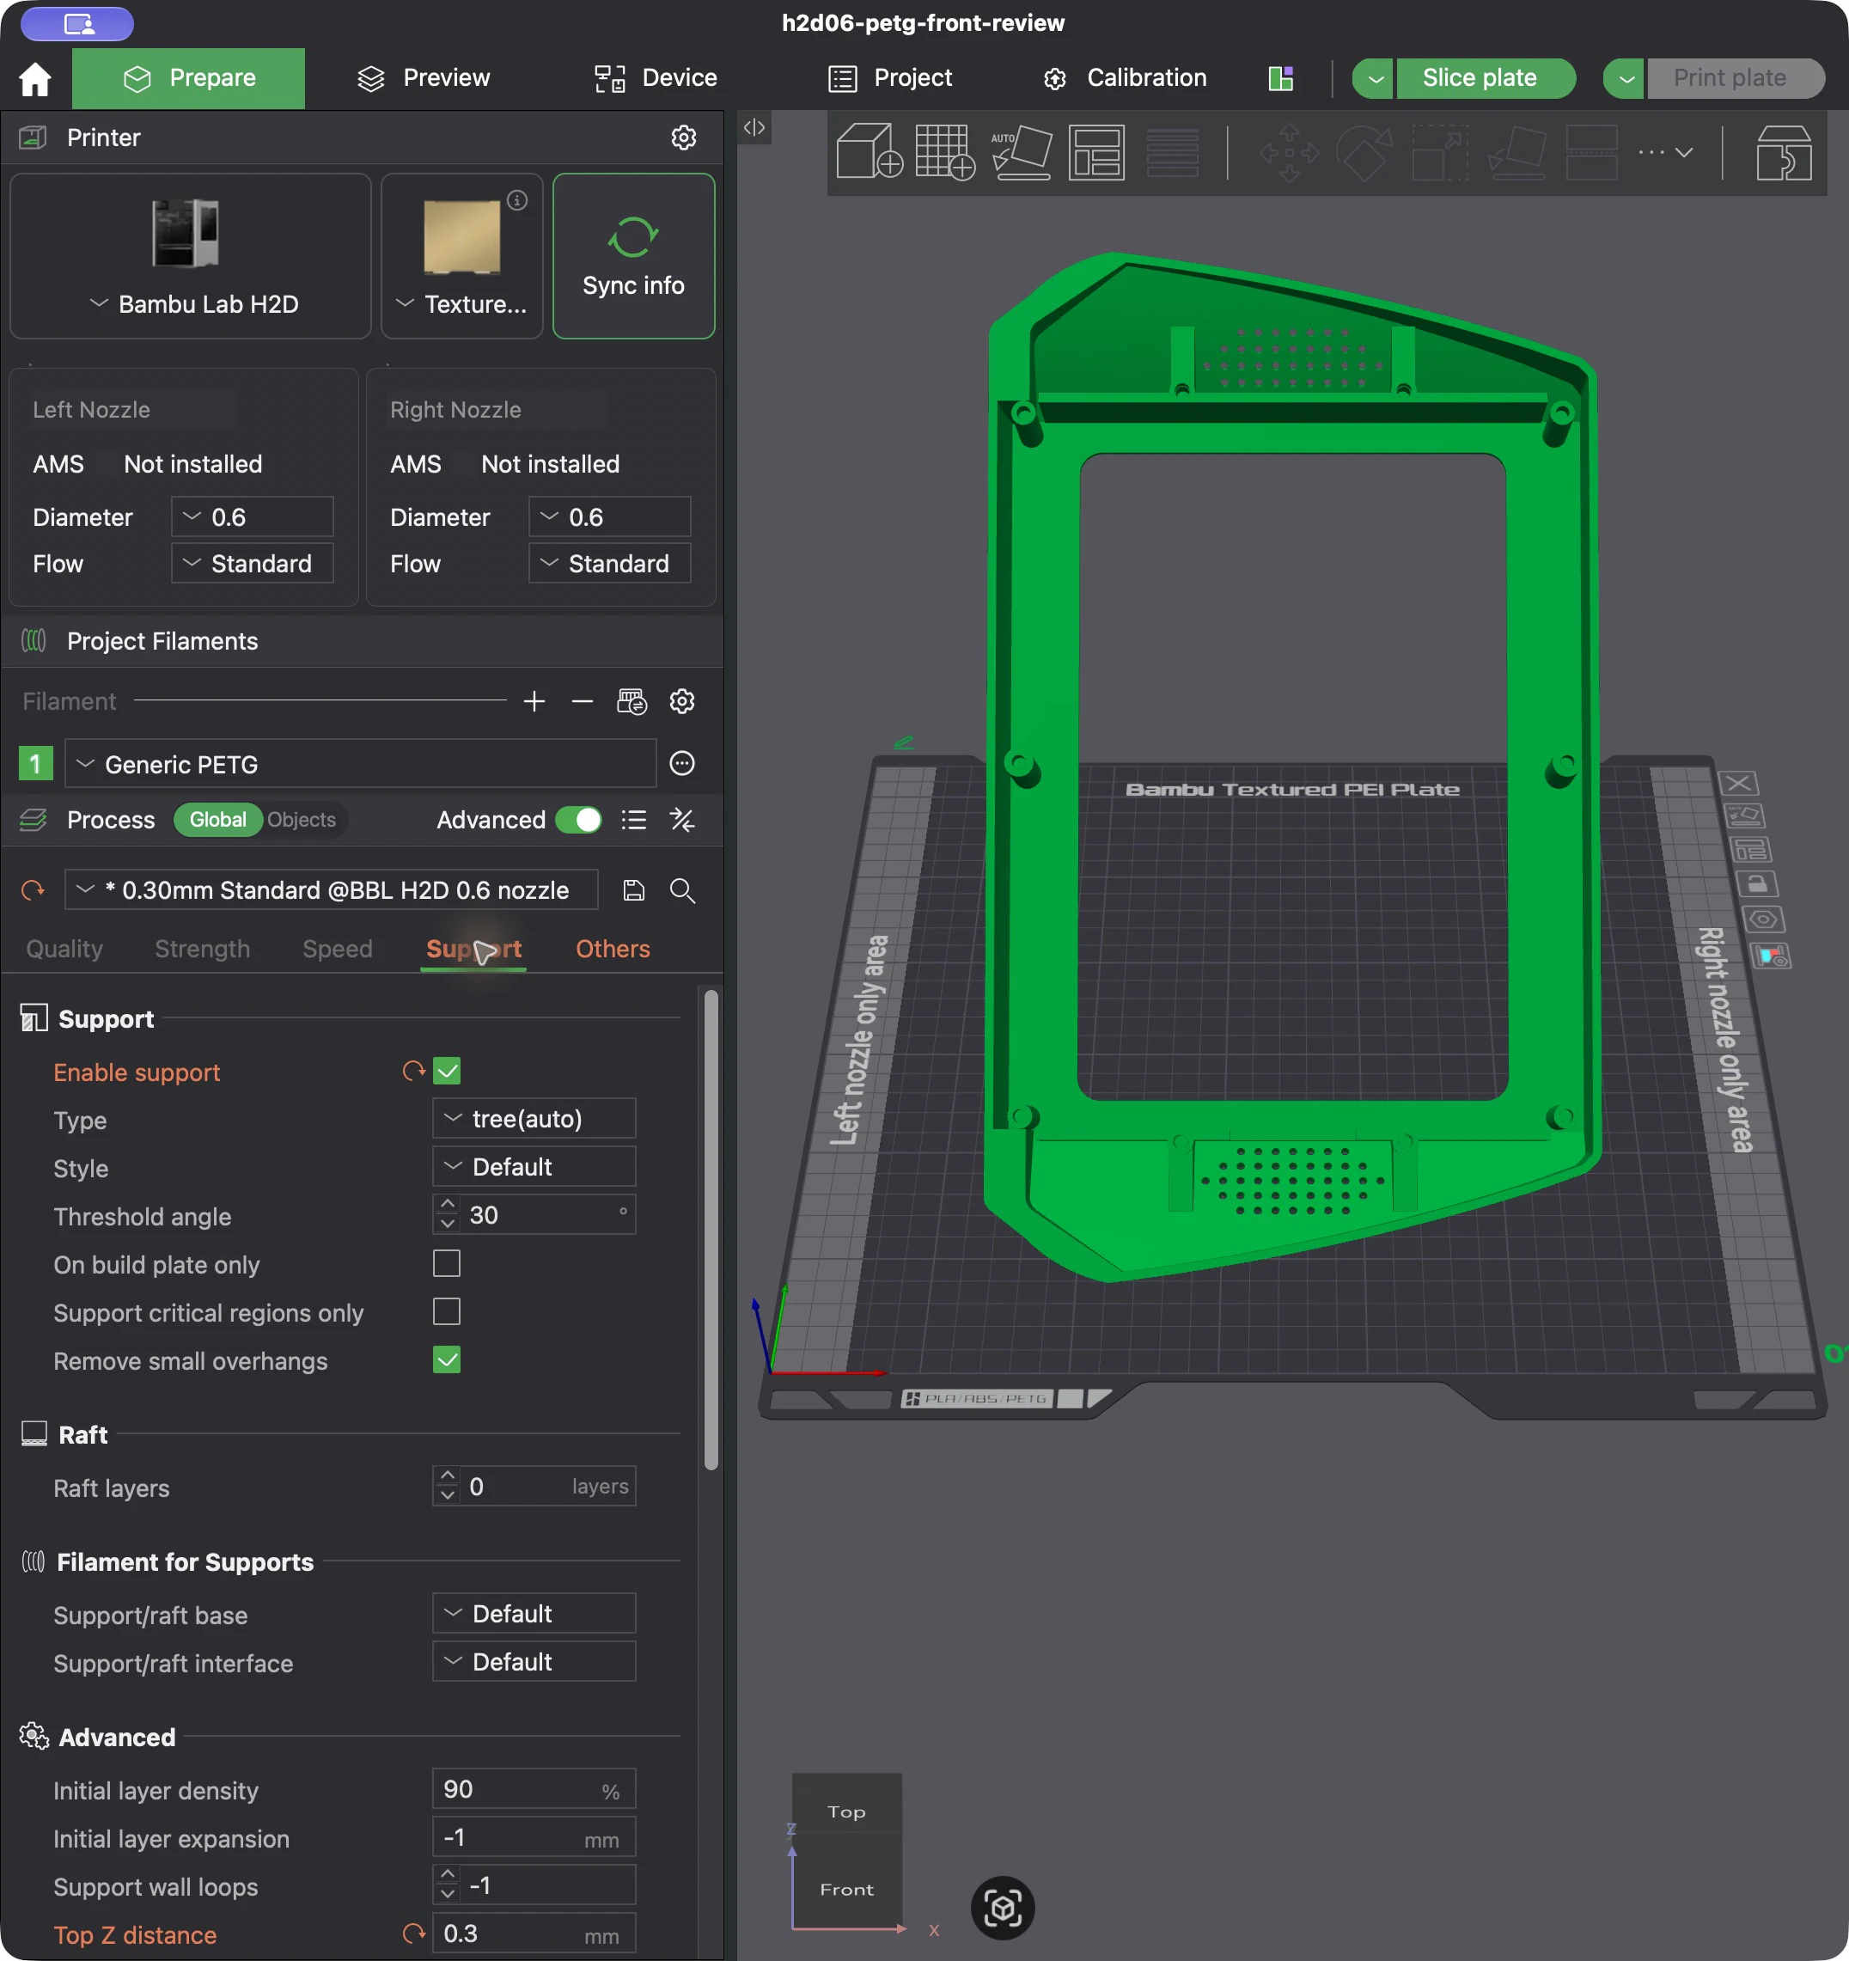Open the assembly view icon
Viewport: 1849px width, 1961px height.
click(1784, 152)
